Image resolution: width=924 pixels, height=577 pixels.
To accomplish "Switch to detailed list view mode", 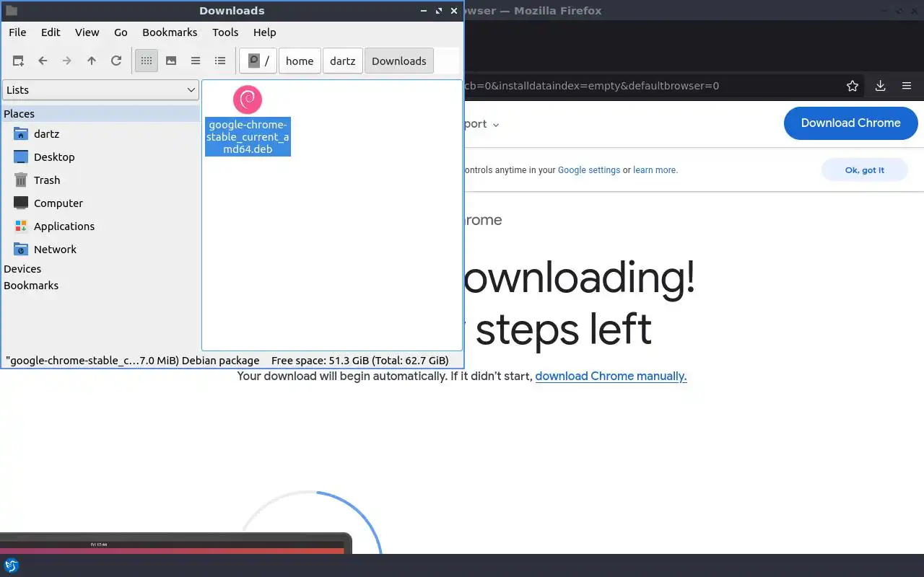I will point(220,61).
